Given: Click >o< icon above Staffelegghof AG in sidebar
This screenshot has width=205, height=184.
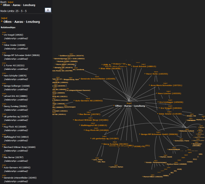Looking at the screenshot, I should click(4, 135).
